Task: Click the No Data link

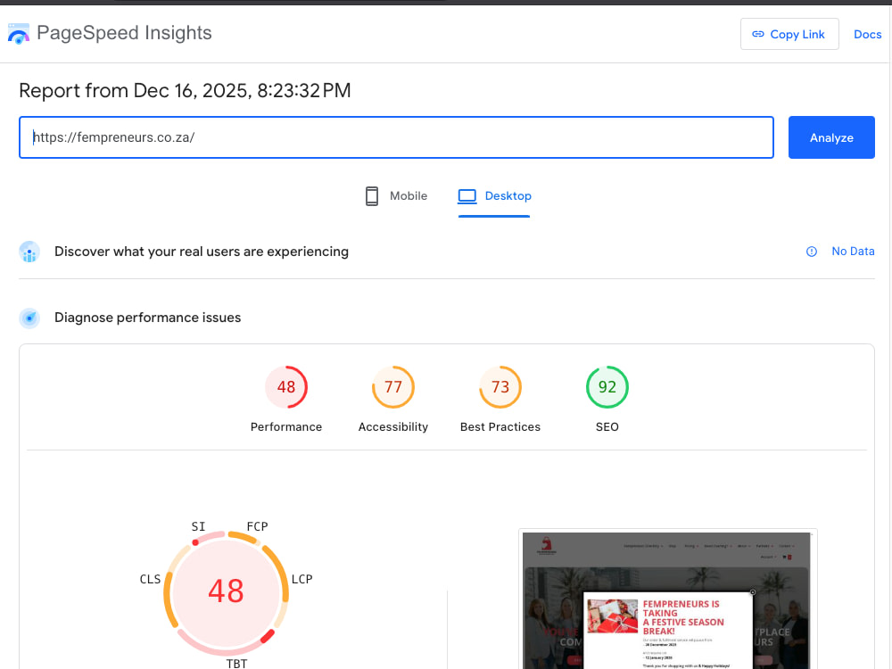Action: pos(853,252)
